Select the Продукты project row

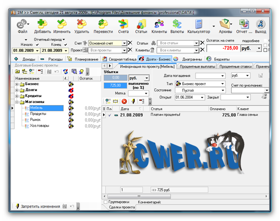coord(38,114)
